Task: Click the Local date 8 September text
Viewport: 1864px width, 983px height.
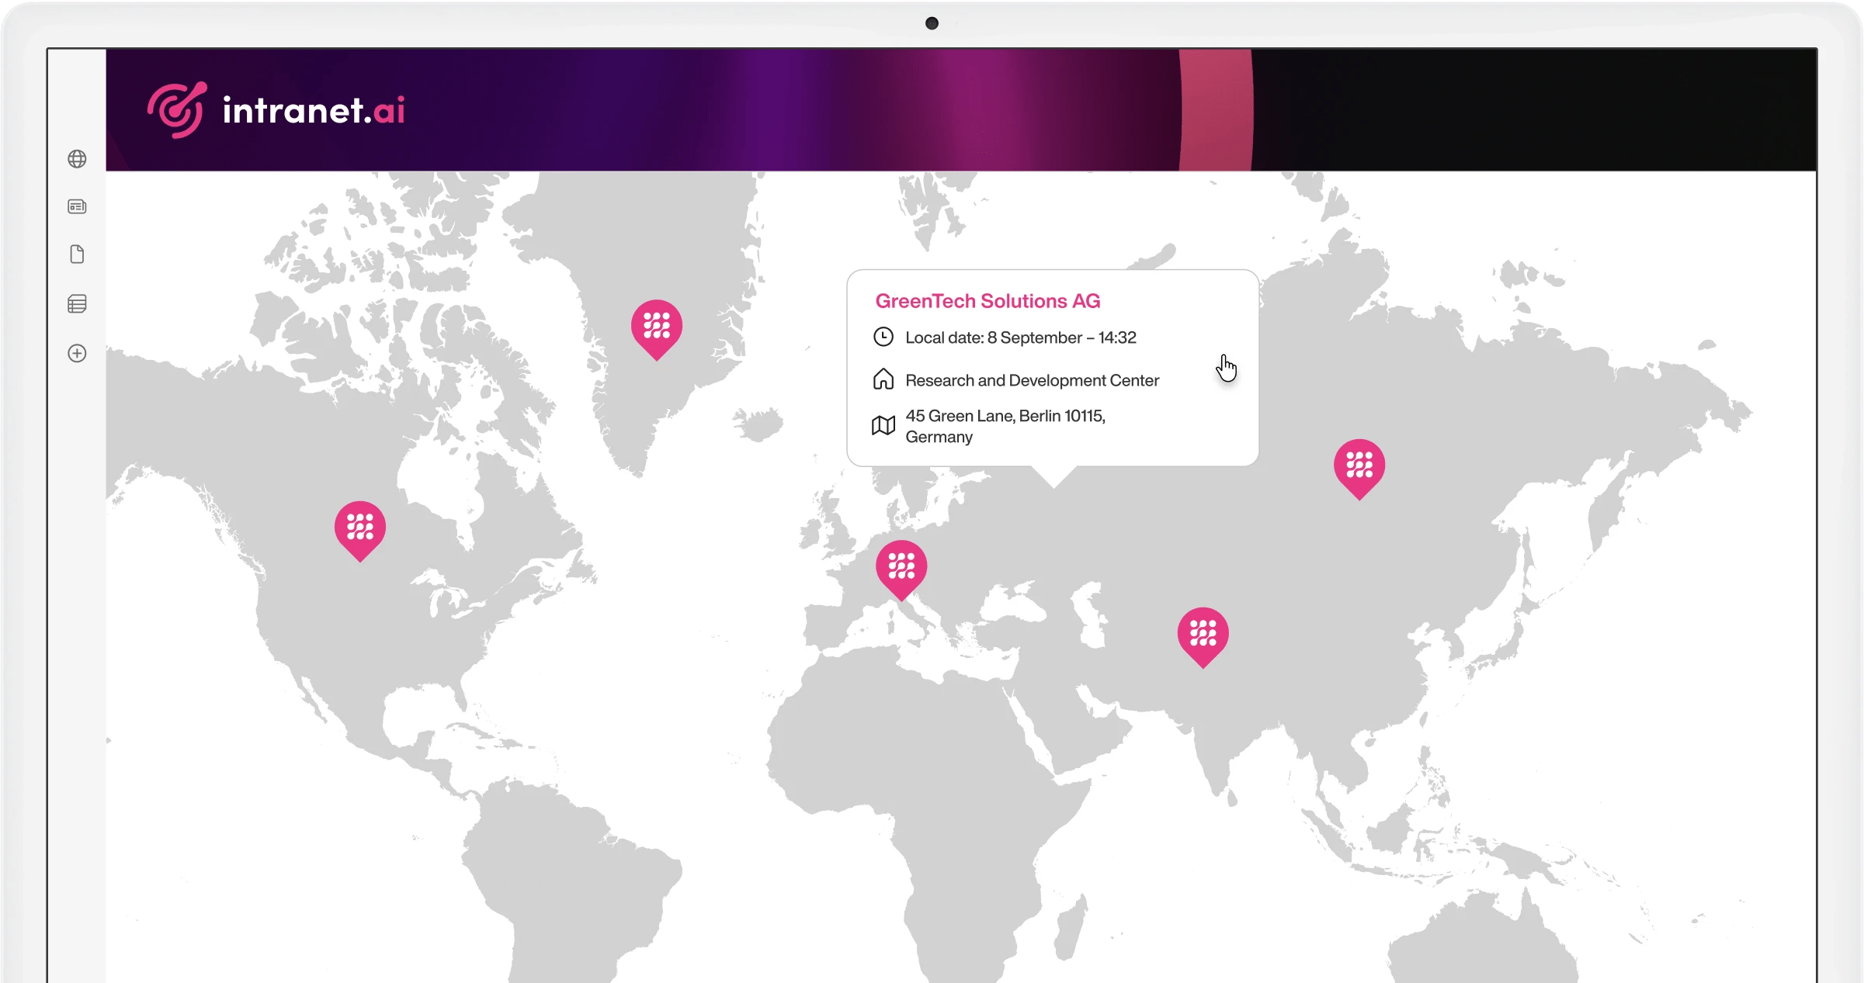Action: tap(1020, 337)
